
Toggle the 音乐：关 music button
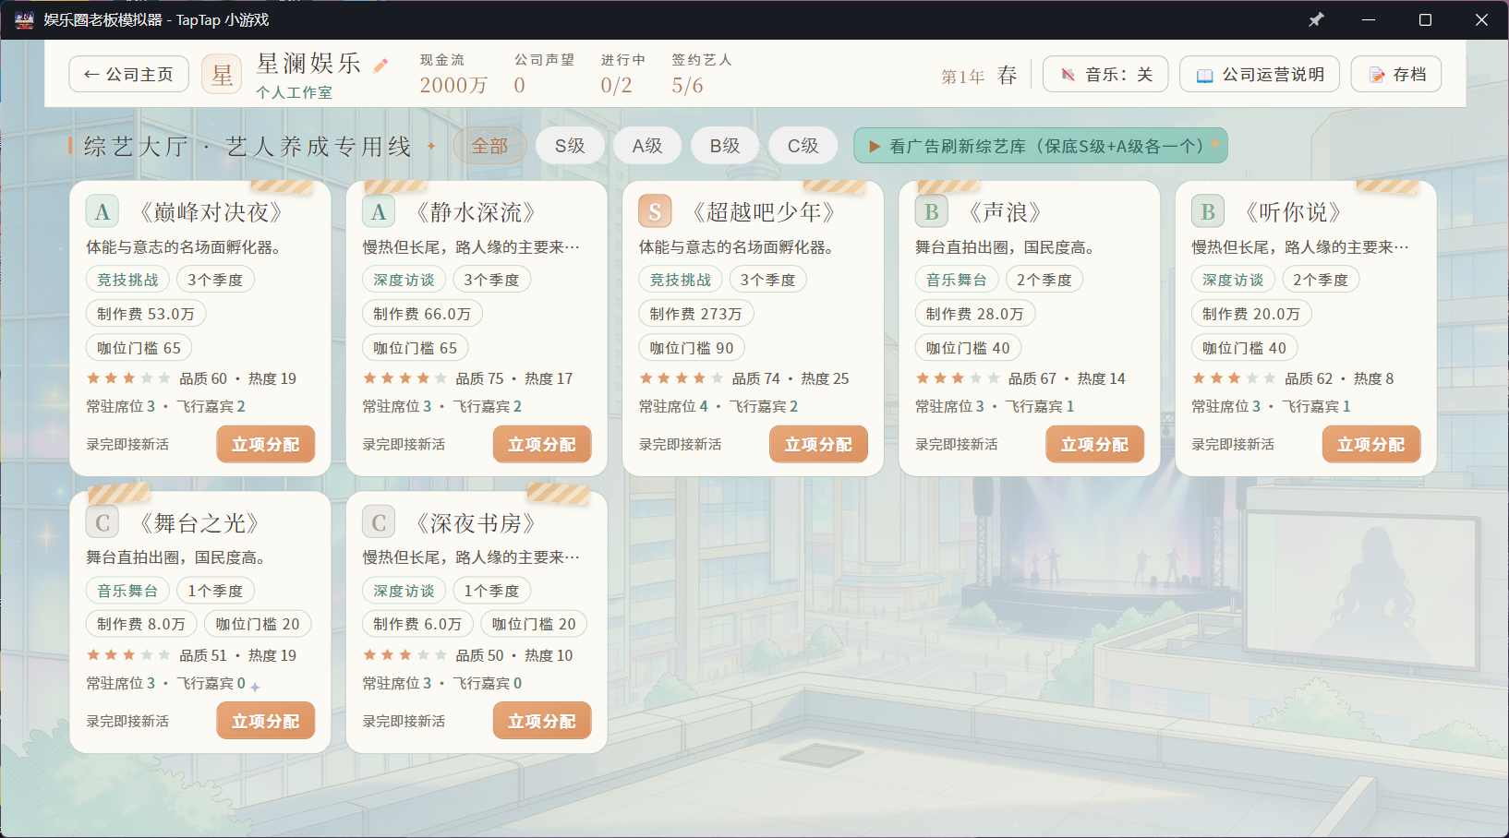[x=1105, y=74]
